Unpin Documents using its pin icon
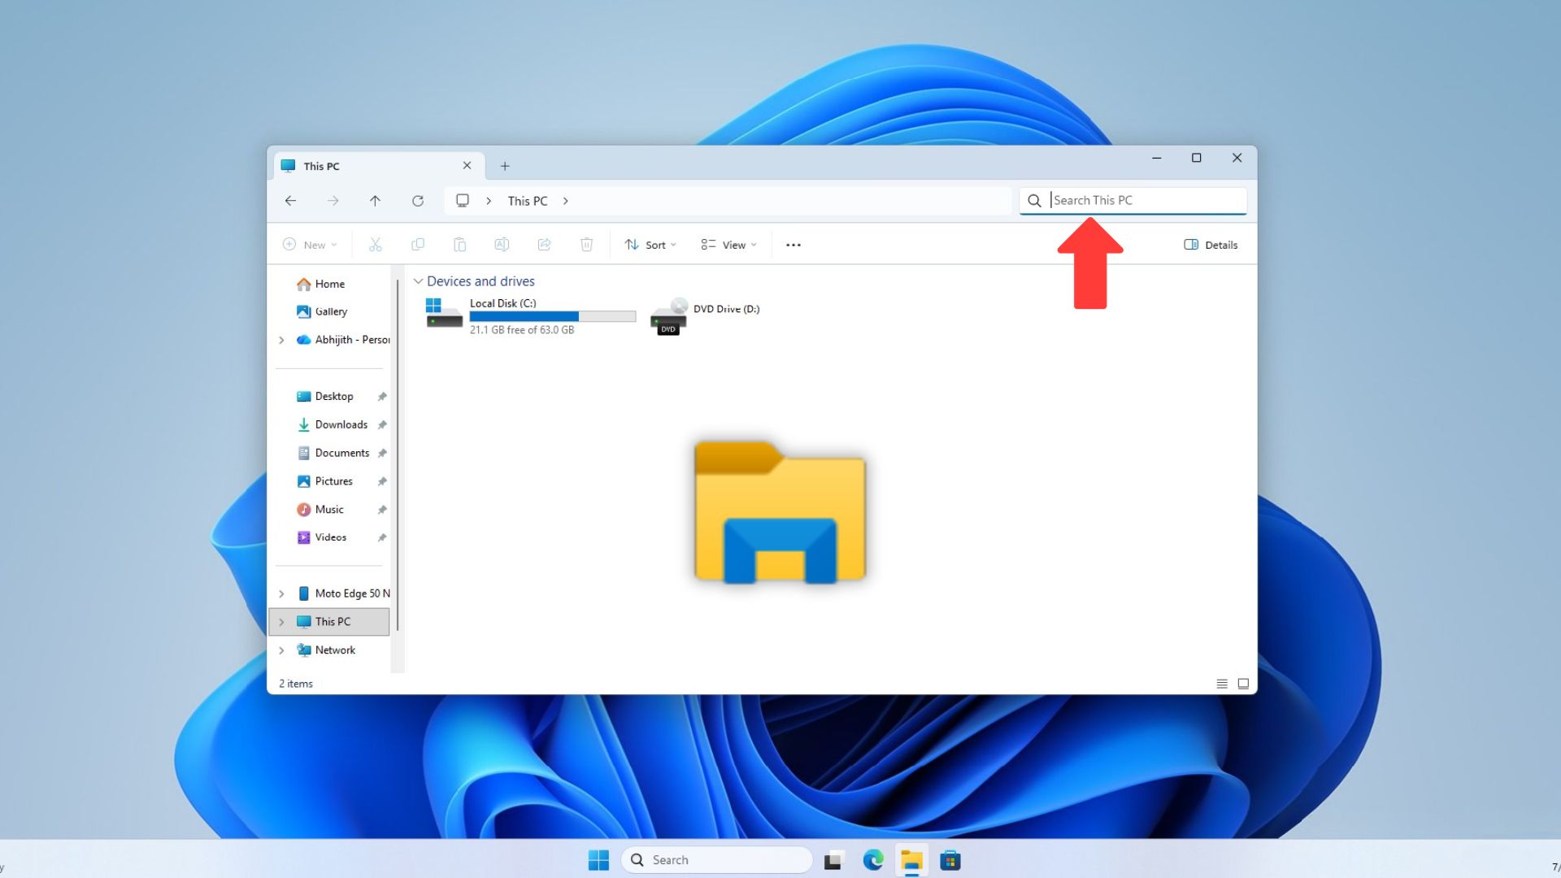This screenshot has height=878, width=1561. pyautogui.click(x=382, y=453)
